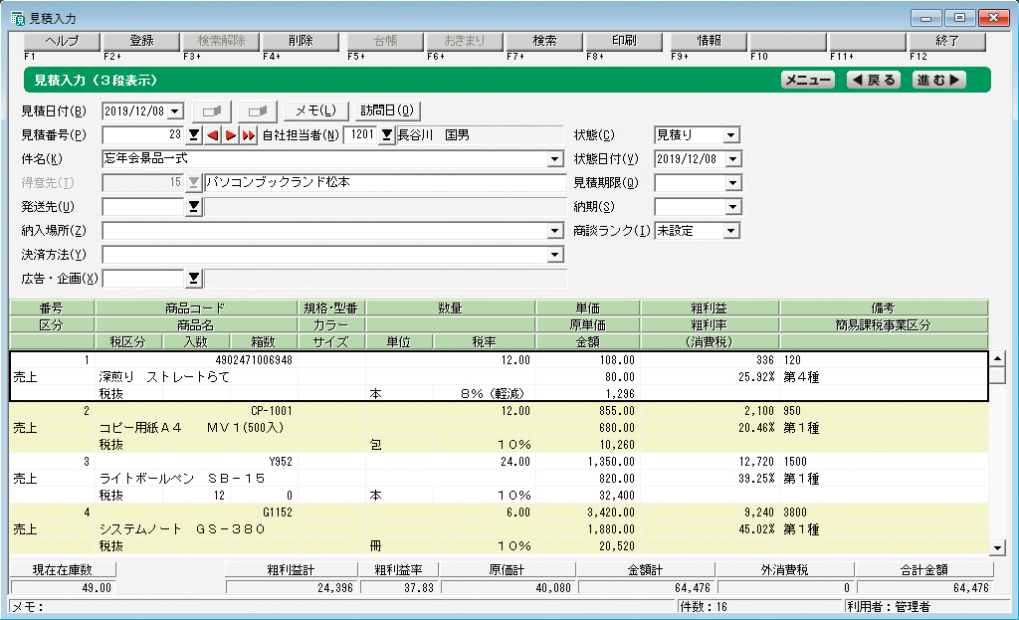
Task: Jump to last record double-arrow icon
Action: (x=248, y=135)
